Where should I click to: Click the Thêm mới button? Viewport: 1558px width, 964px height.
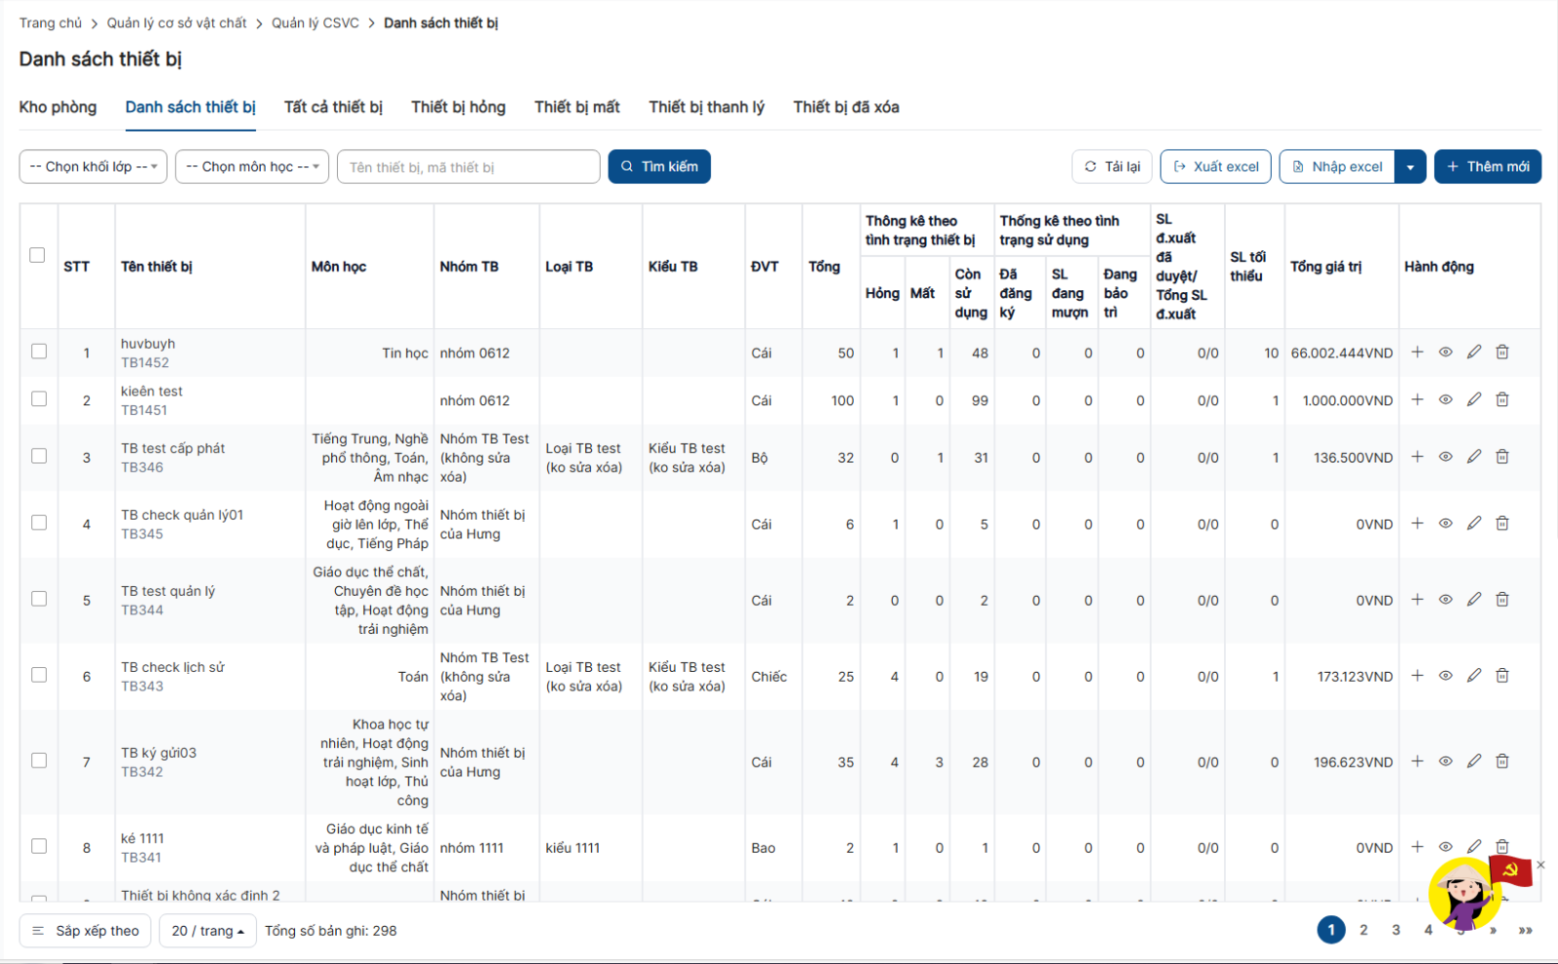point(1487,167)
